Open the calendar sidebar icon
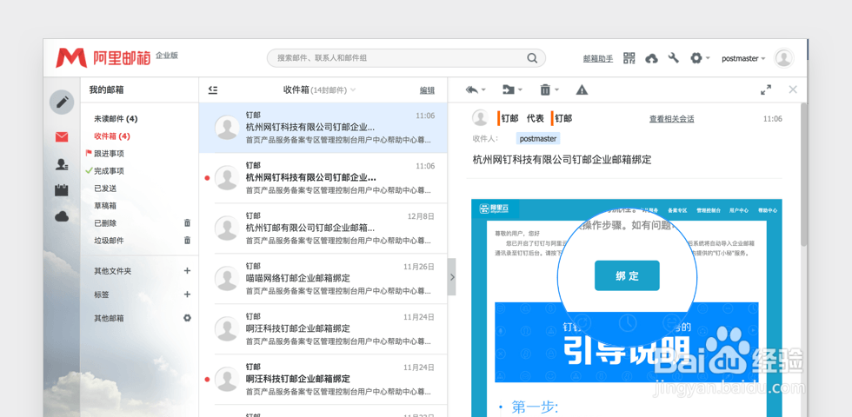The height and width of the screenshot is (417, 852). click(x=62, y=190)
